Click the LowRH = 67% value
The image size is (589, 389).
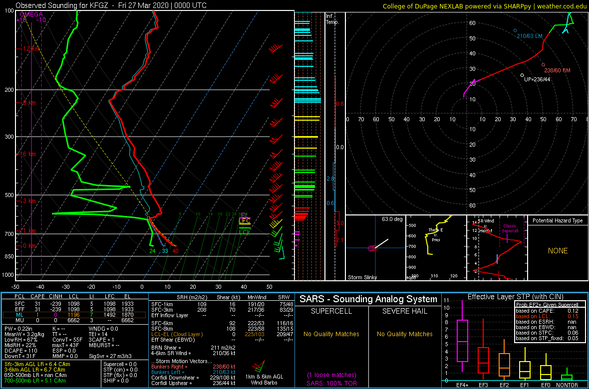(x=21, y=341)
